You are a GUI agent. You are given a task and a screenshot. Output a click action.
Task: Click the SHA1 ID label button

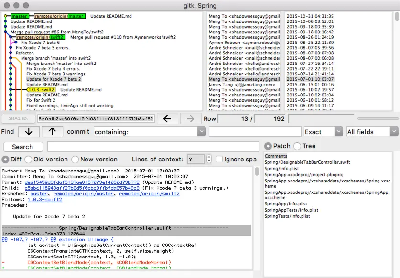click(x=18, y=118)
